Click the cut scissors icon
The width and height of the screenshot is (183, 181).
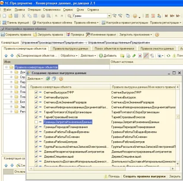pos(23,16)
